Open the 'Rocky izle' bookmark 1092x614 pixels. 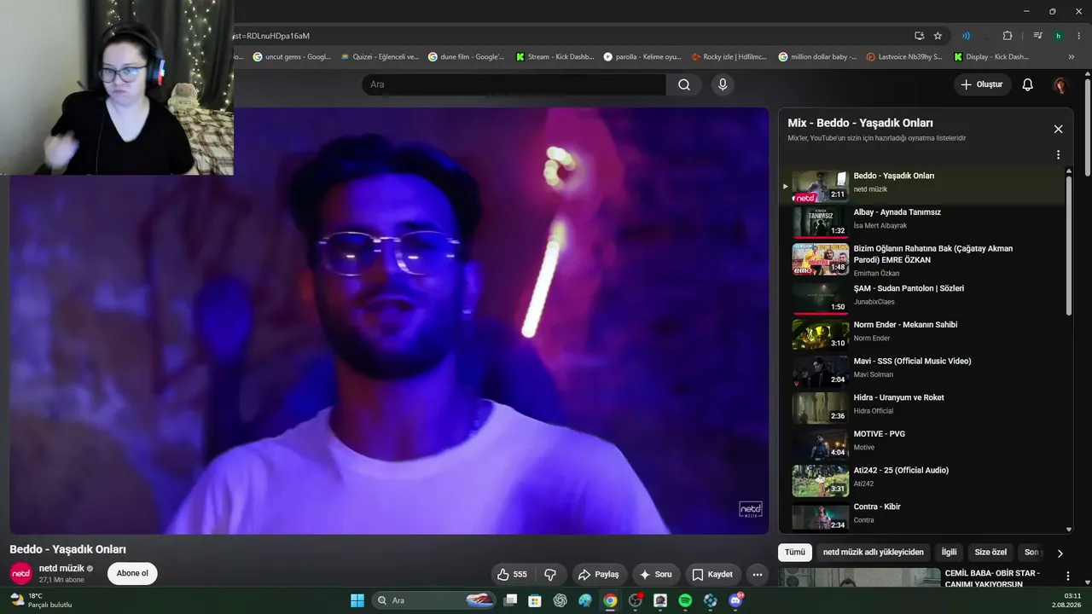coord(729,57)
